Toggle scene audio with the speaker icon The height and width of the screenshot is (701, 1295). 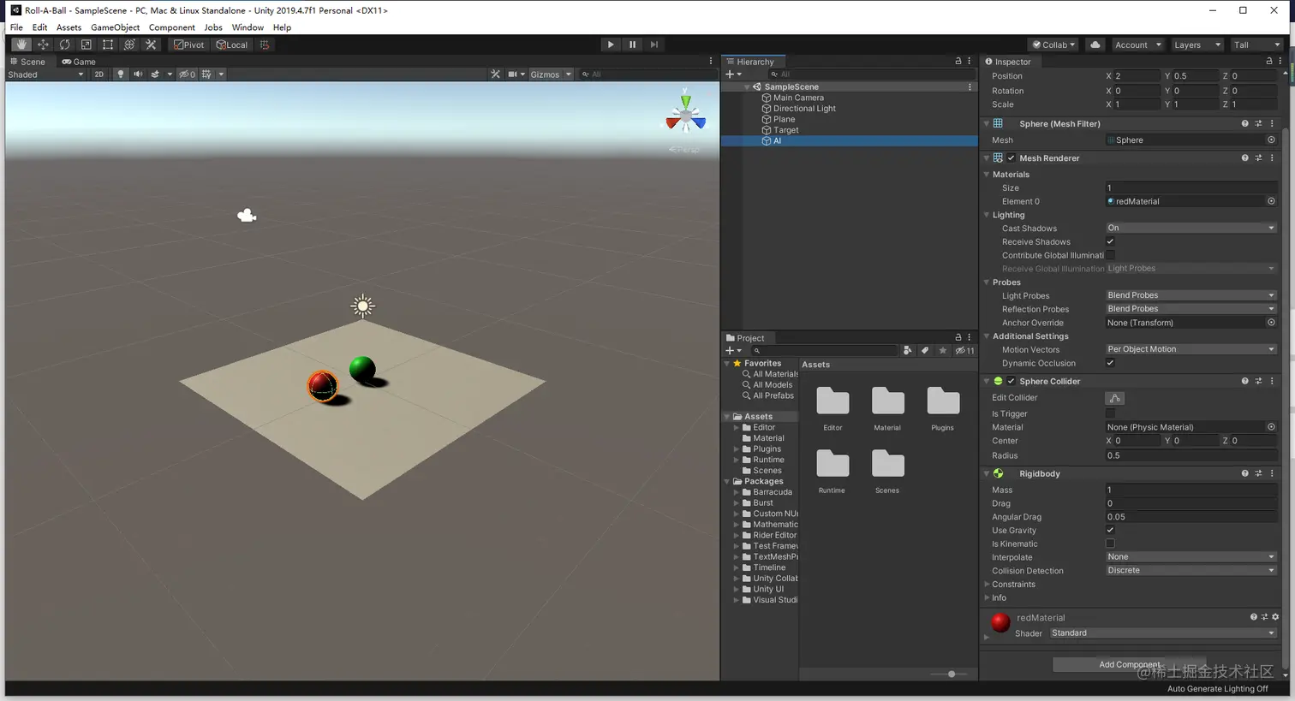click(x=138, y=74)
